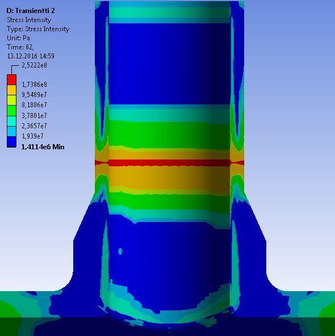The image size is (335, 336).
Task: Click the Type: Stress Intensity text
Action: 38,29
